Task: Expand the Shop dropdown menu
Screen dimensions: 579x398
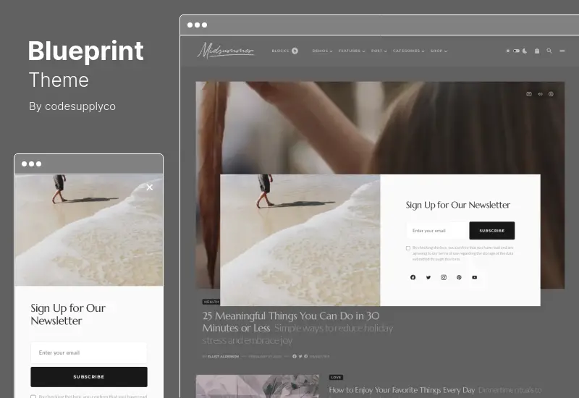Action: pyautogui.click(x=439, y=51)
